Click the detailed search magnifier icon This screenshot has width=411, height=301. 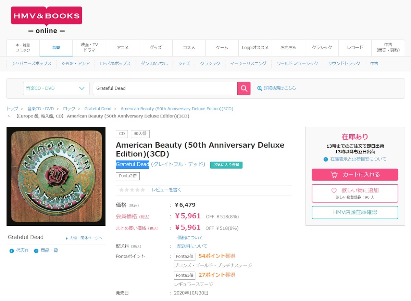click(x=260, y=88)
